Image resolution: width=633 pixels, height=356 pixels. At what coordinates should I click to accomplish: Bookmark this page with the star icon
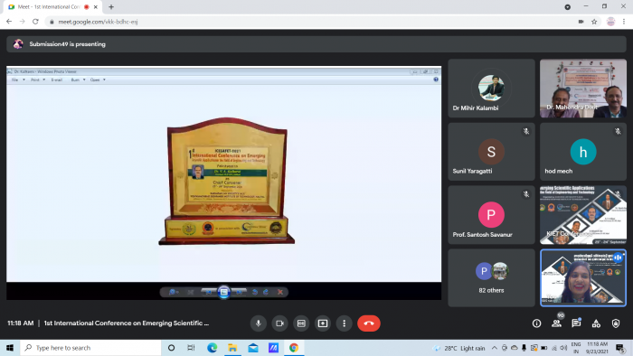click(x=594, y=22)
